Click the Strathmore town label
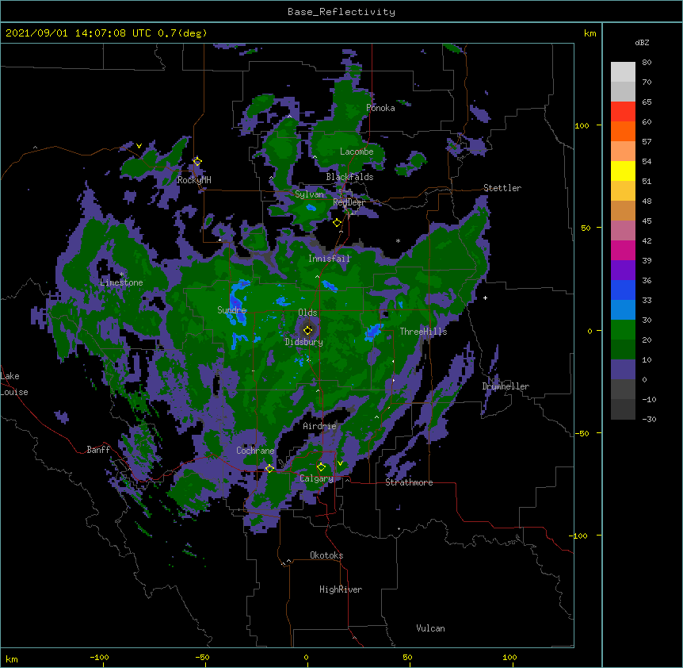Screen dimensions: 683x668 click(x=409, y=482)
